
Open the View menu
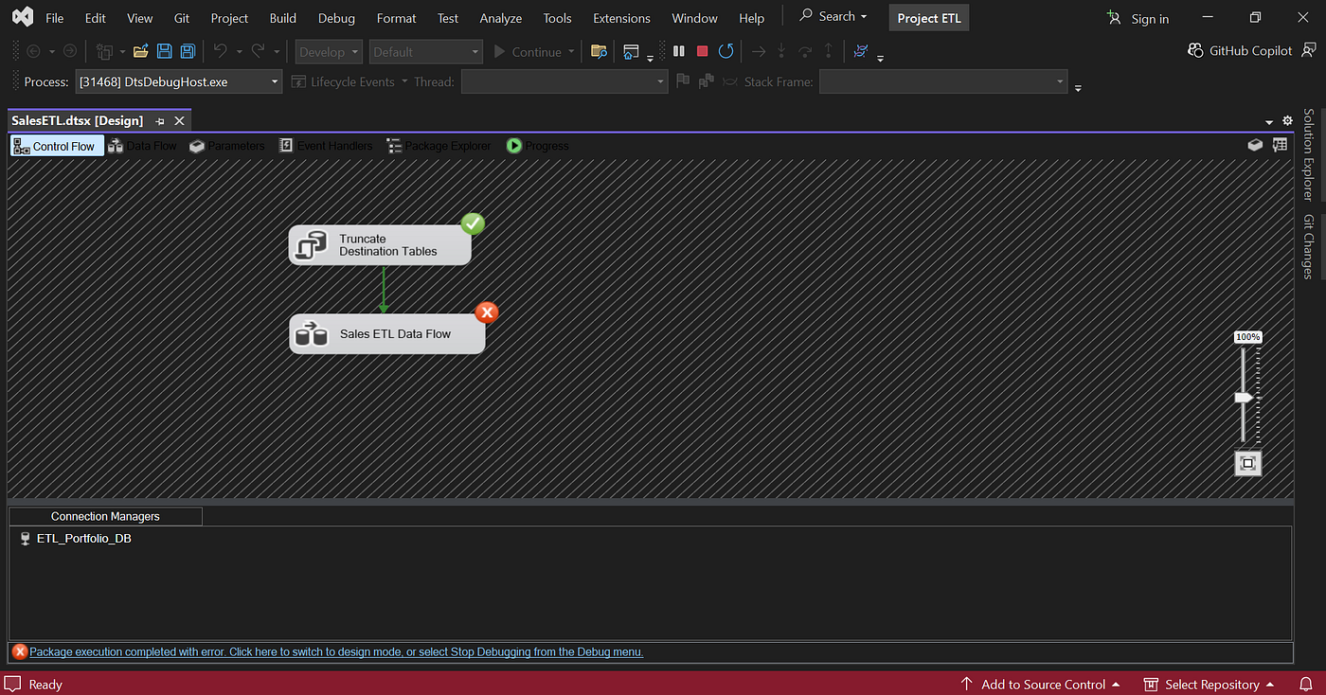139,18
